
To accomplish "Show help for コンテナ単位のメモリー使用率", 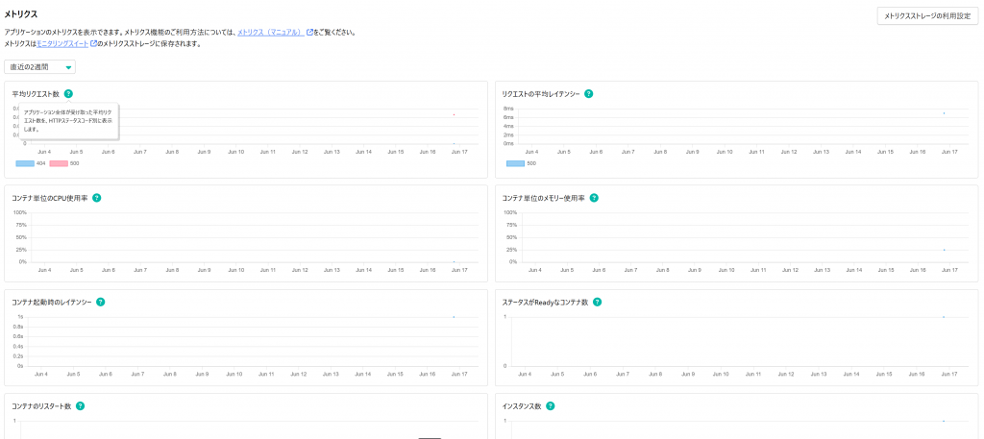I will click(x=594, y=198).
